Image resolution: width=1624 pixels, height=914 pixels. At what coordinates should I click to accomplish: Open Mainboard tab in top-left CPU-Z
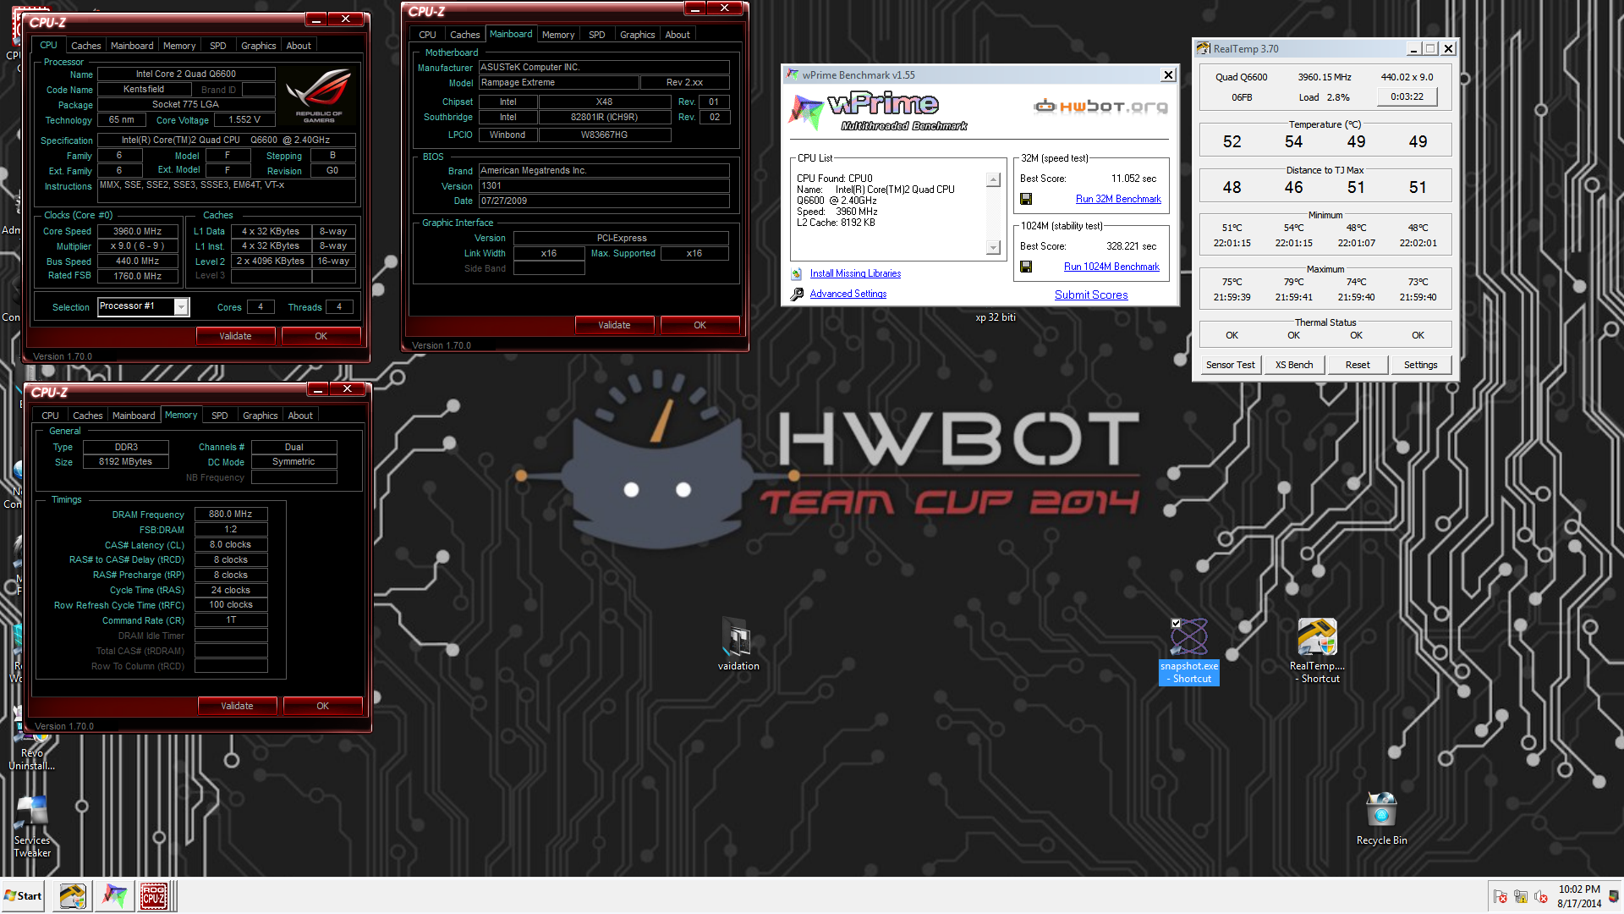click(x=132, y=46)
